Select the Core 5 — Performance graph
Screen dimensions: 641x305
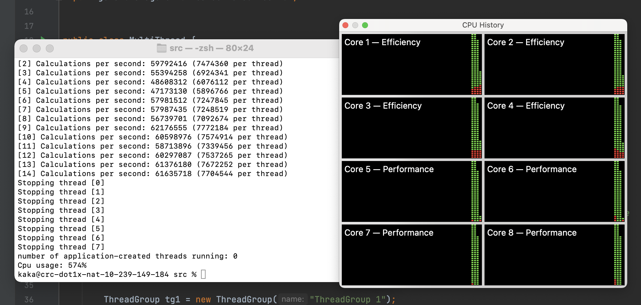(x=412, y=191)
